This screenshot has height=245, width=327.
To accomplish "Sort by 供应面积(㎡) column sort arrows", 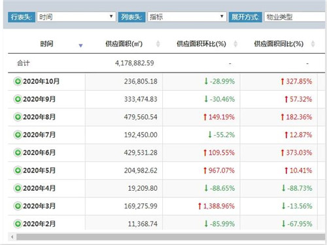I will [158, 44].
